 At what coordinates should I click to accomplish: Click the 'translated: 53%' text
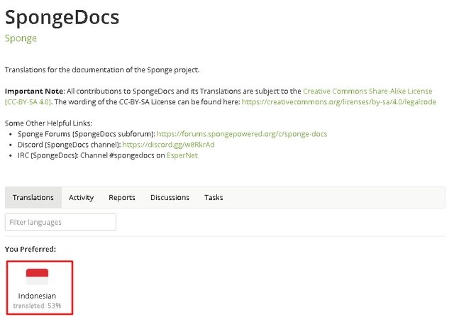pos(37,306)
